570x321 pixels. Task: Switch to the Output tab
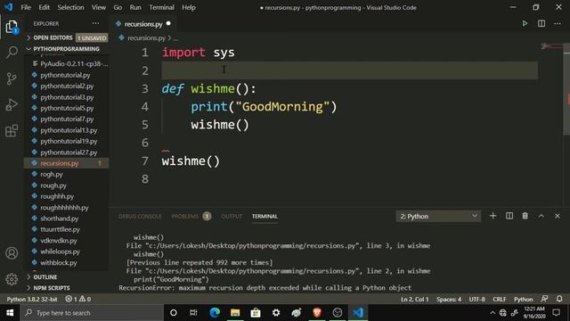click(232, 217)
